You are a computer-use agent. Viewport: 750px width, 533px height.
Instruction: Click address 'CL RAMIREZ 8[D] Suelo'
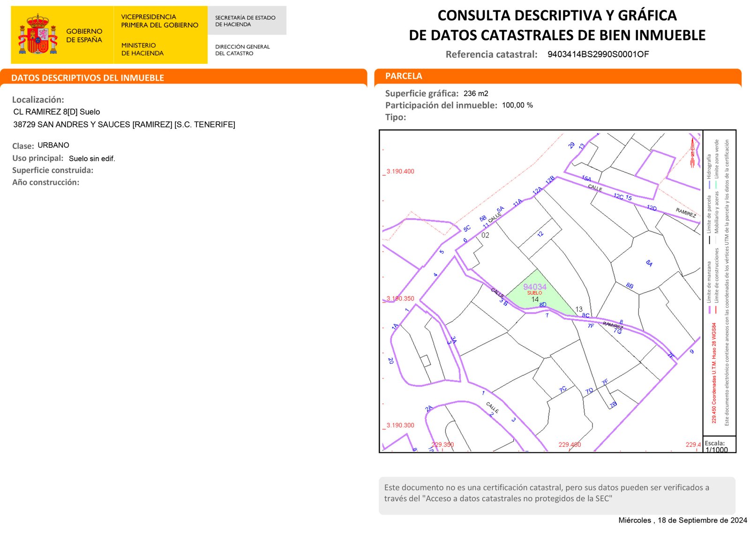[x=57, y=112]
